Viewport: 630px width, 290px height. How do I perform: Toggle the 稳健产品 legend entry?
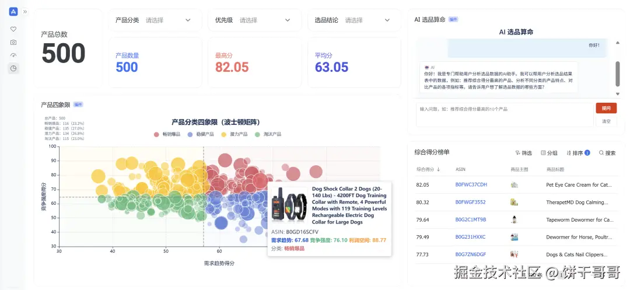pyautogui.click(x=201, y=134)
